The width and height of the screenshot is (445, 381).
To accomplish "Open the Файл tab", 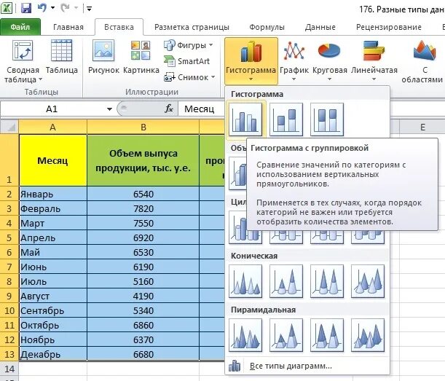I will click(x=20, y=27).
